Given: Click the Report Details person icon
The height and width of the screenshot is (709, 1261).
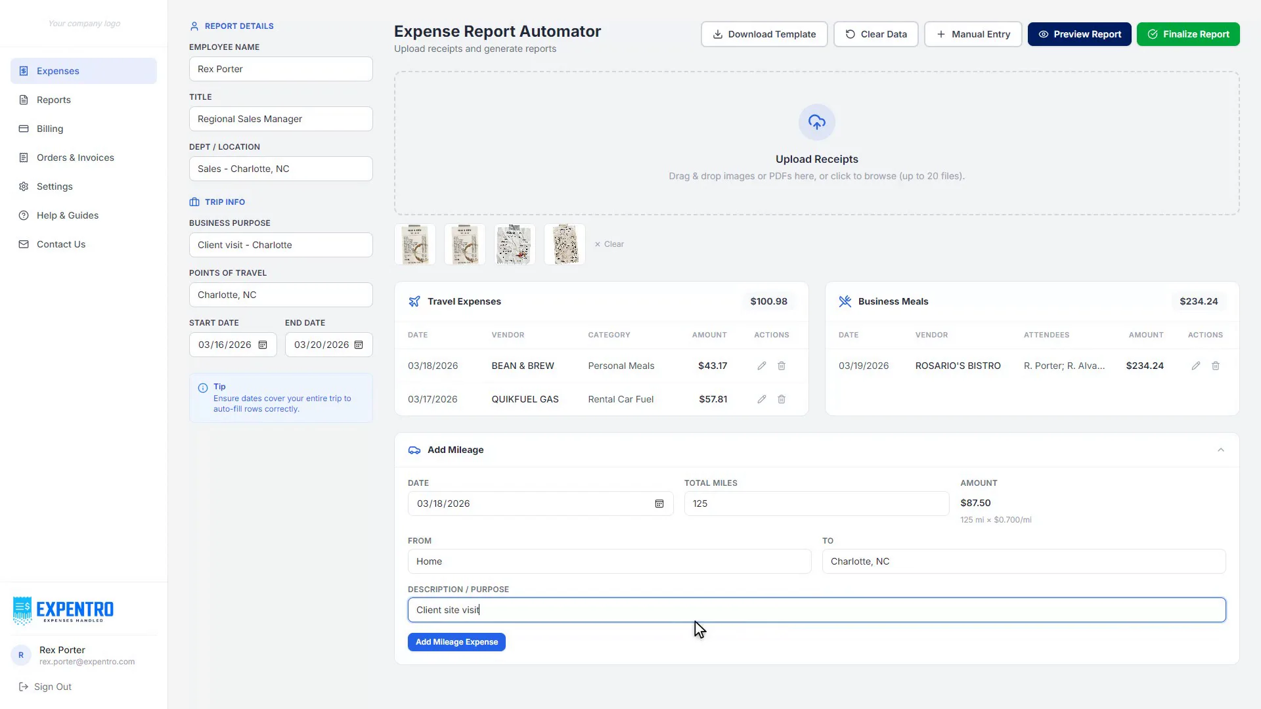Looking at the screenshot, I should [194, 26].
